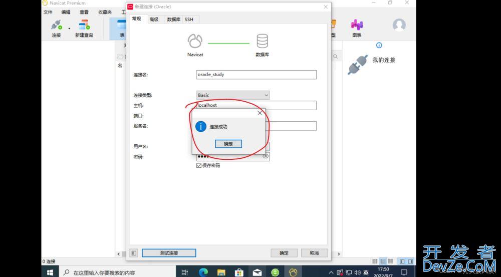Viewport: 501px width, 277px height.
Task: Click the 图表 toolbar icon
Action: point(357,28)
